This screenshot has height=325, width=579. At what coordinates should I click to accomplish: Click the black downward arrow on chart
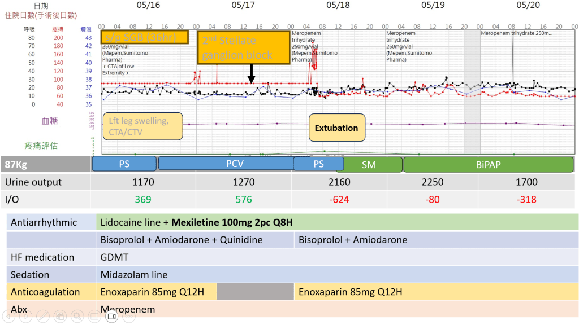251,74
